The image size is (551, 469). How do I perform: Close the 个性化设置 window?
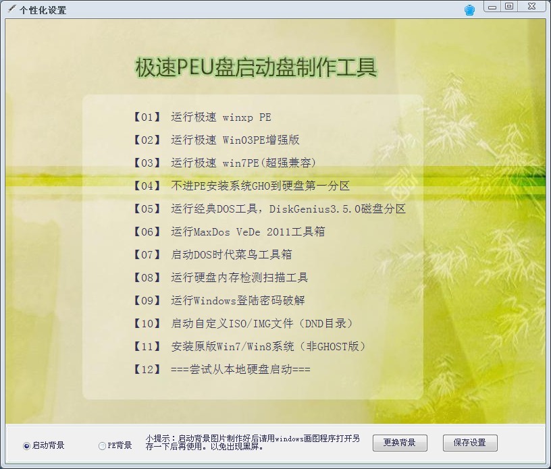(x=531, y=6)
